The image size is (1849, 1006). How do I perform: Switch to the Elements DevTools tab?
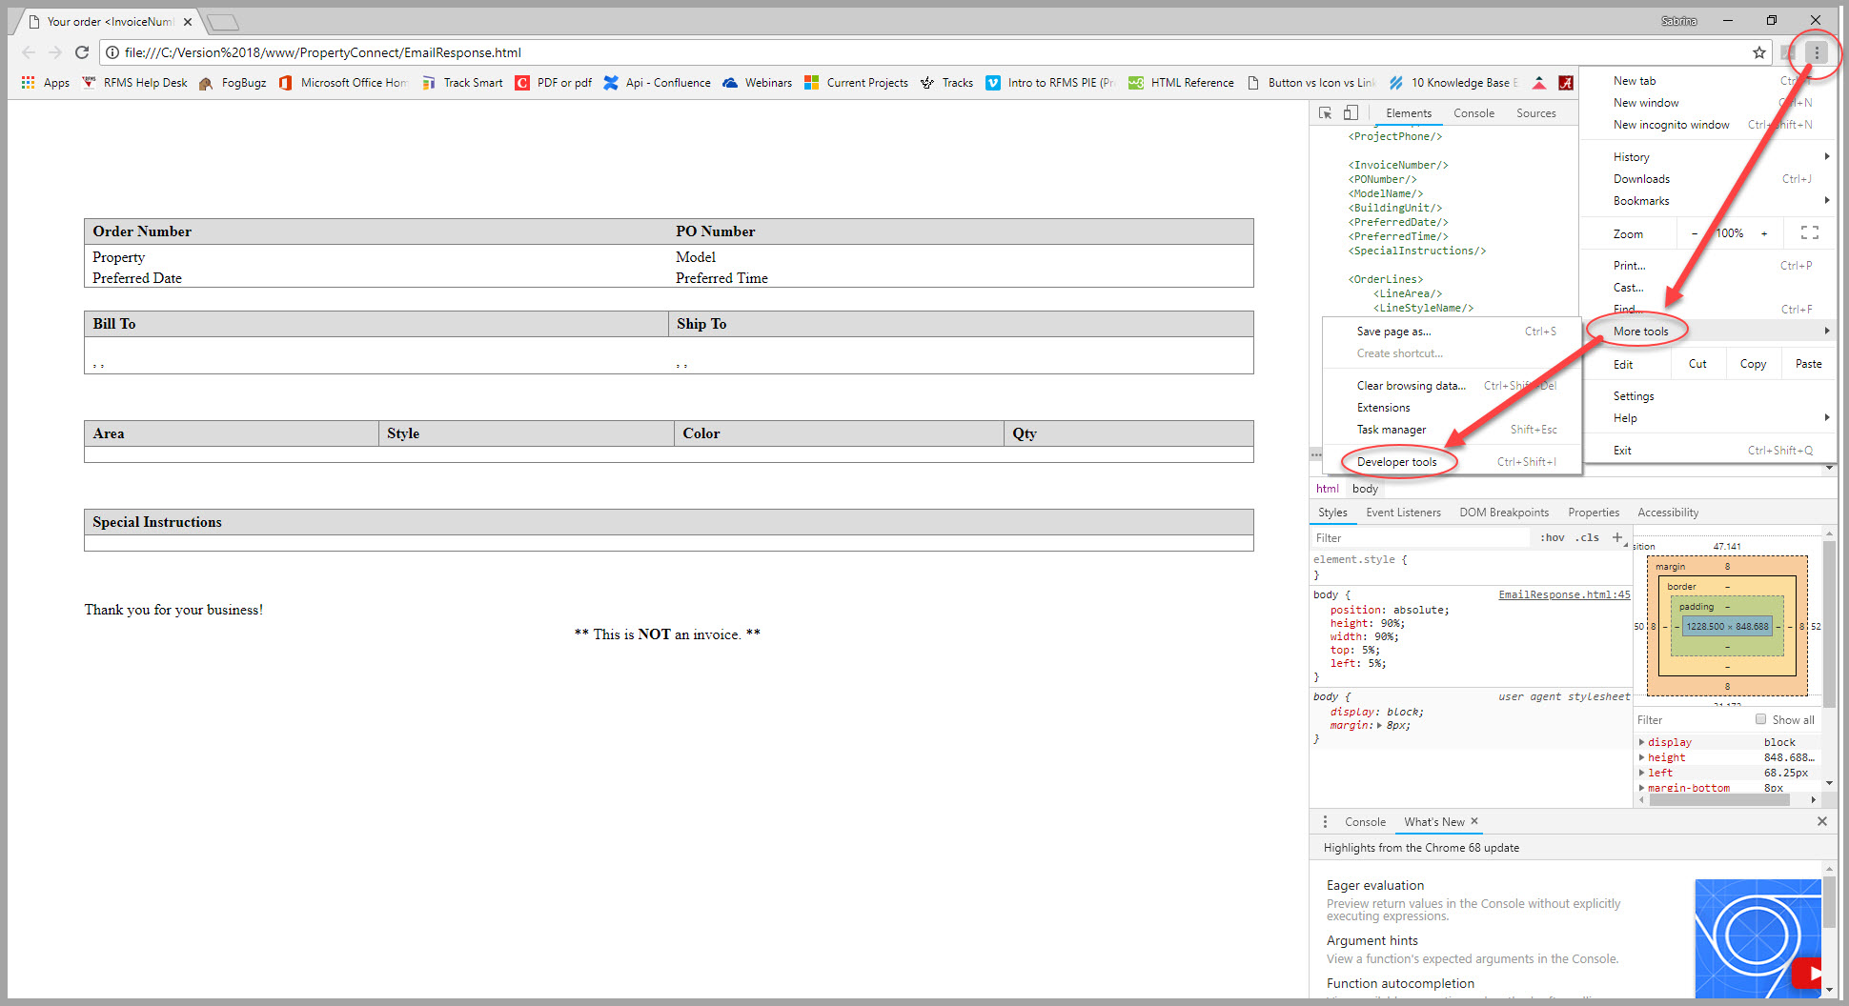[1409, 112]
